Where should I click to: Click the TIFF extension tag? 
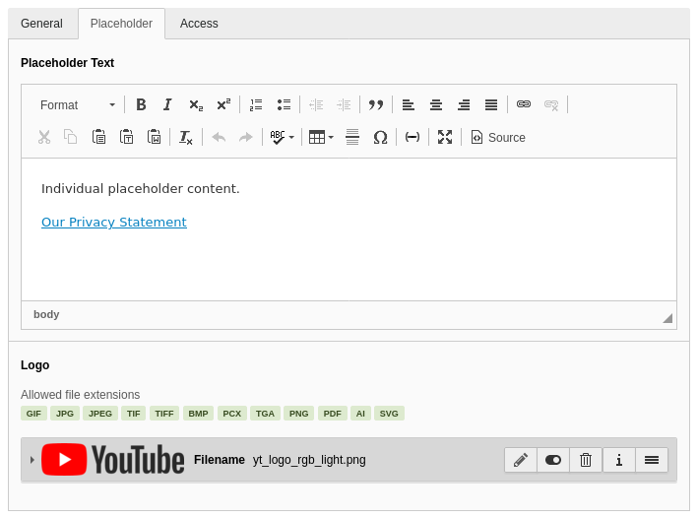coord(164,414)
